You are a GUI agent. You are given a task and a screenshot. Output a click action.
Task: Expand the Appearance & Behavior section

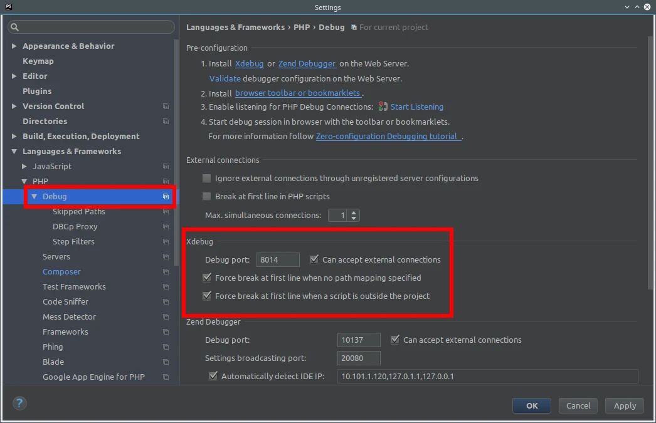(x=14, y=46)
